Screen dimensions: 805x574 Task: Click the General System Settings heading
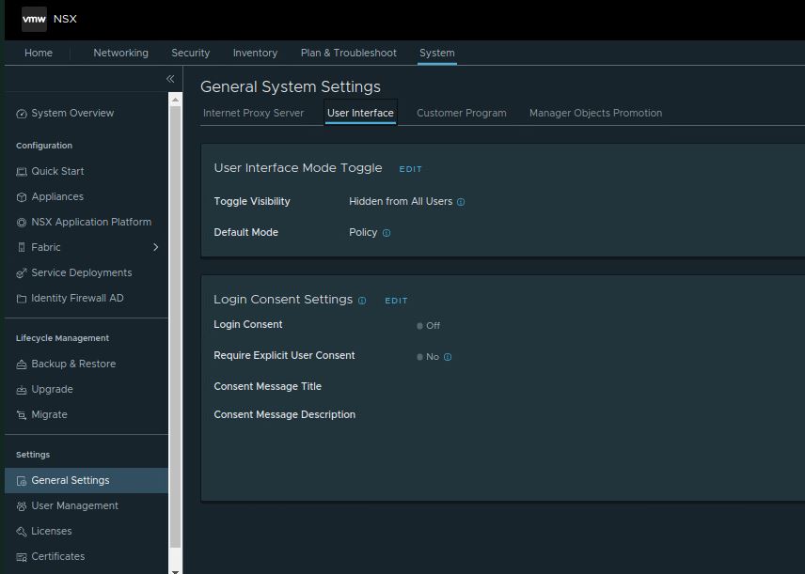[291, 86]
